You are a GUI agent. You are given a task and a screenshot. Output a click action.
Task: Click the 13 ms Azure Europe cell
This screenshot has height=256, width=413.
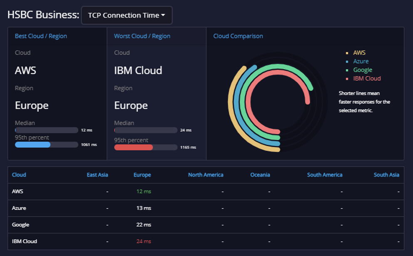[144, 208]
